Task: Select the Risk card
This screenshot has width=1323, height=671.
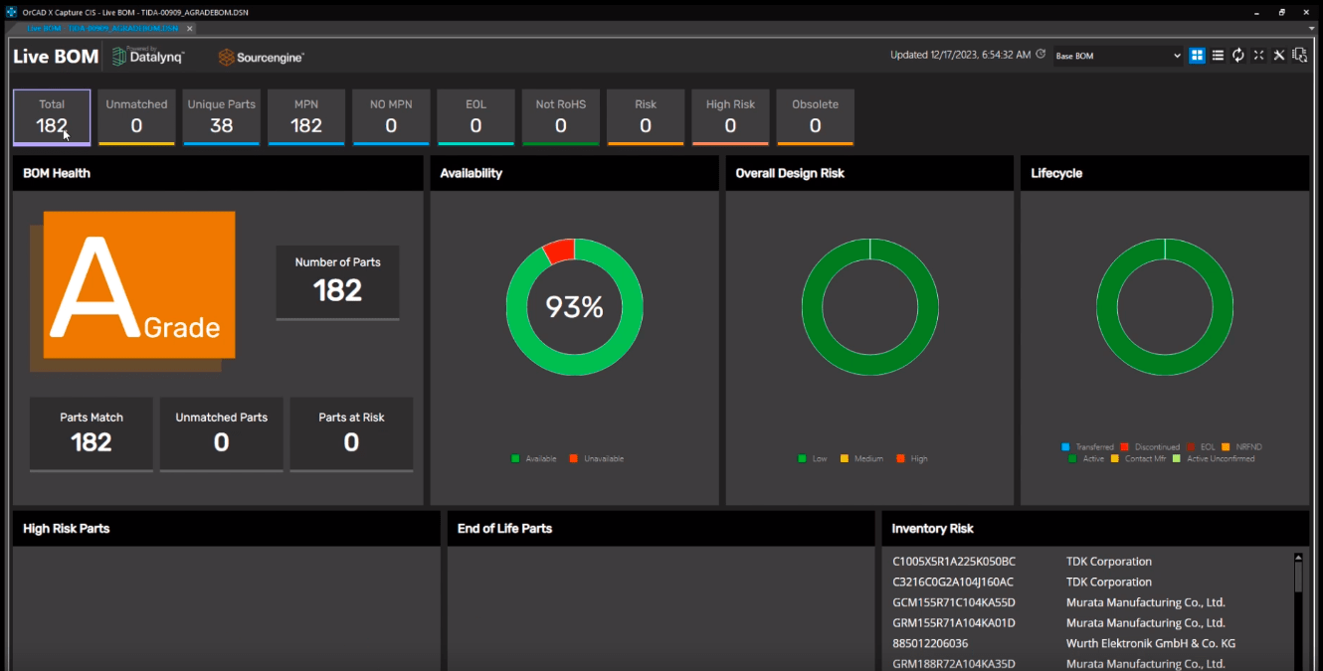Action: [646, 117]
